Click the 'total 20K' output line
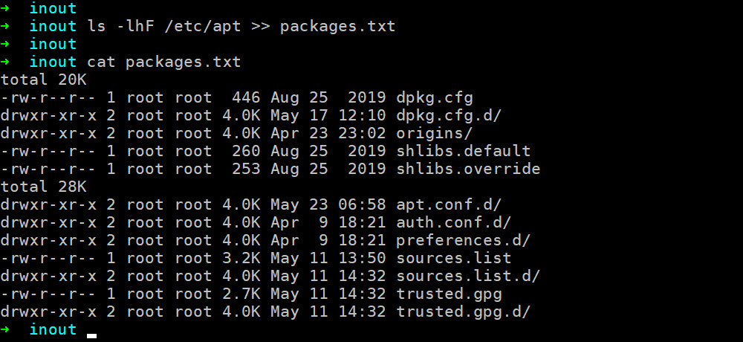743x342 pixels. (44, 80)
